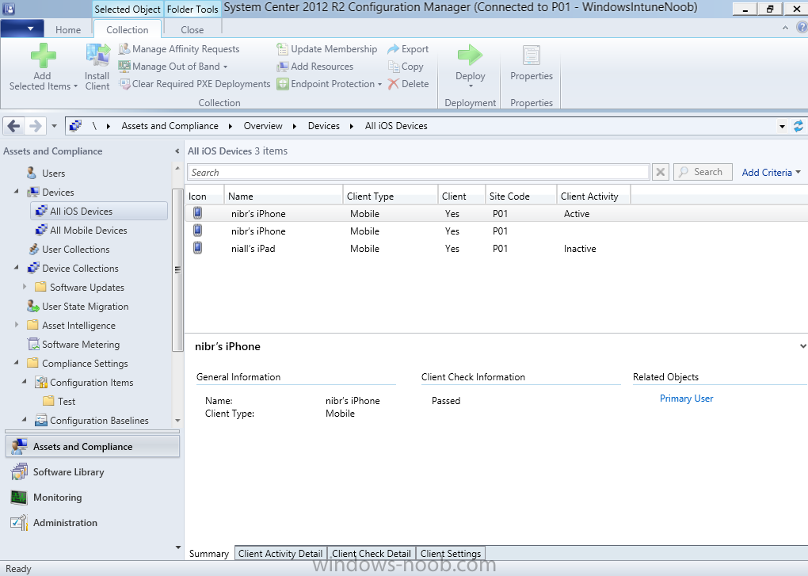The image size is (808, 576).
Task: Sort by the Client Activity column header
Action: (593, 196)
